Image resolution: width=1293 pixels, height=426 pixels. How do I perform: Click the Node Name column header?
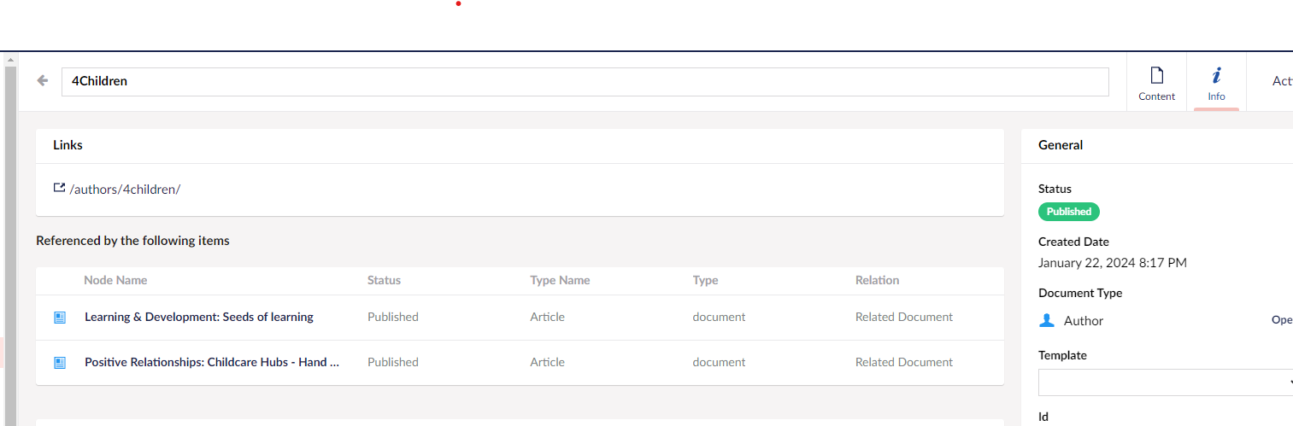pyautogui.click(x=115, y=280)
